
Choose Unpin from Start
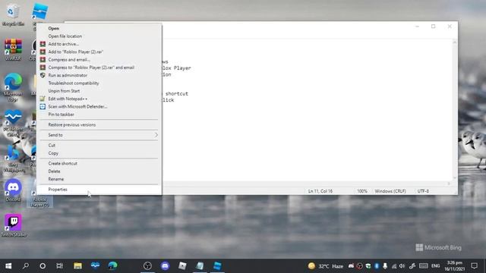tap(99, 91)
